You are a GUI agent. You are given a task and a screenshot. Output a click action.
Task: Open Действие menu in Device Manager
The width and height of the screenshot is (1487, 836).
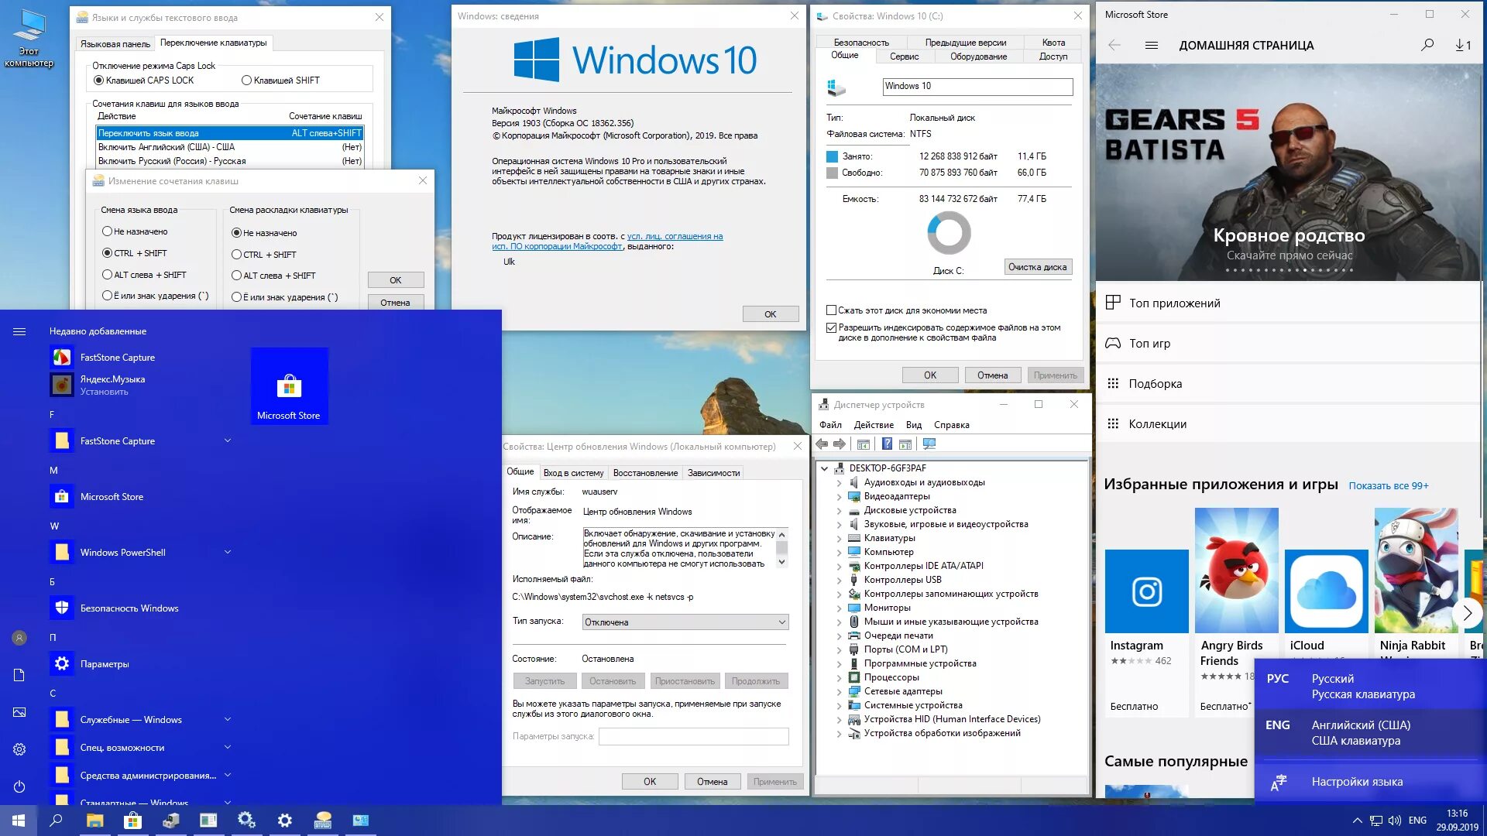pos(874,425)
